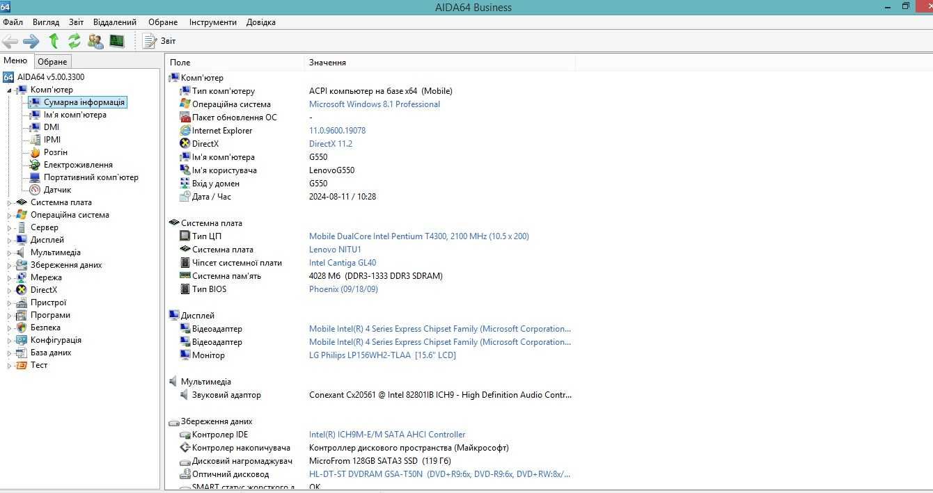
Task: Open the Звіт menu in menu bar
Action: pyautogui.click(x=77, y=22)
